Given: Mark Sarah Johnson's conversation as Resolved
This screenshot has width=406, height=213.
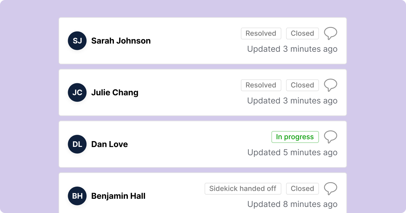Looking at the screenshot, I should (x=261, y=33).
